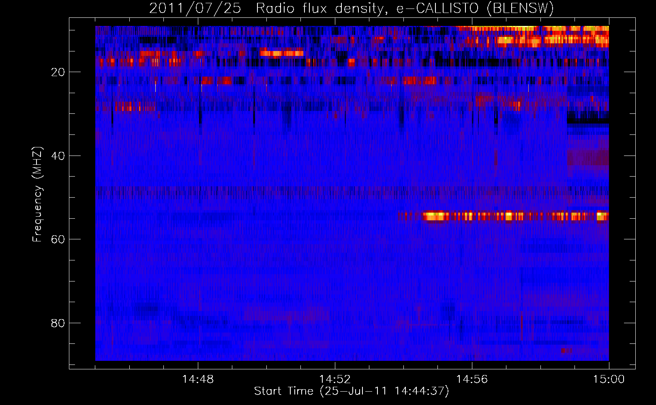The width and height of the screenshot is (656, 405).
Task: Click the 40 MHz frequency axis label
Action: [58, 156]
